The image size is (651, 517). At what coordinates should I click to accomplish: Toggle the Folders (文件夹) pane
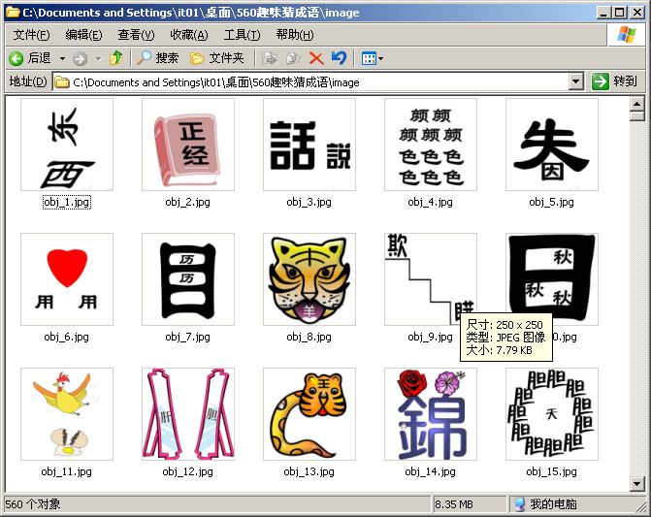pyautogui.click(x=215, y=58)
